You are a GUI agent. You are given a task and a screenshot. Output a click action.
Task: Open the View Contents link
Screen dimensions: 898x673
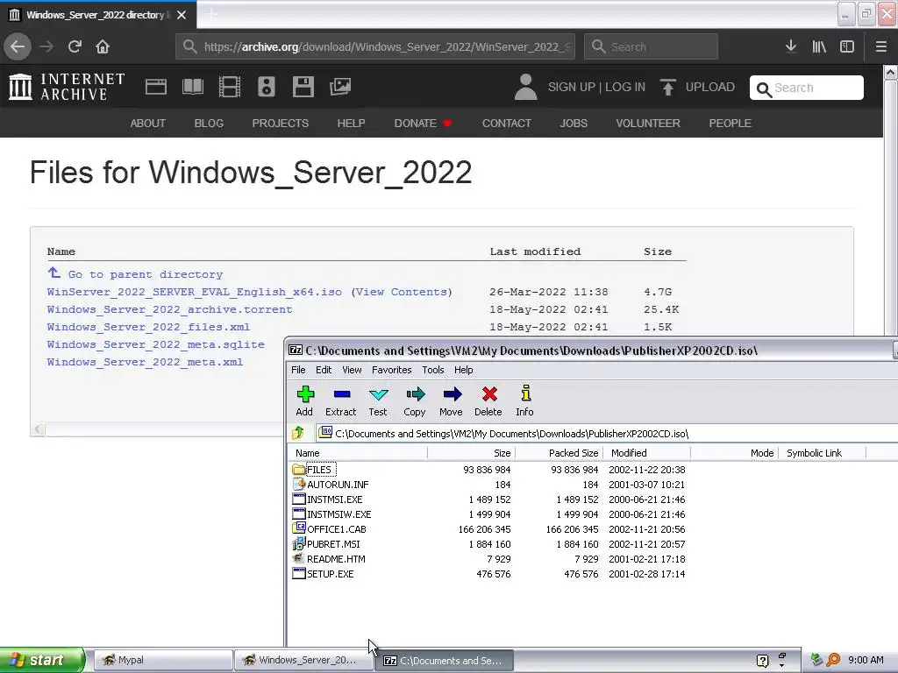tap(402, 292)
